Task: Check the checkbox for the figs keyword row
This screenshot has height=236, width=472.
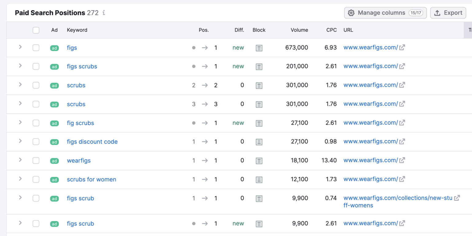Action: click(36, 48)
